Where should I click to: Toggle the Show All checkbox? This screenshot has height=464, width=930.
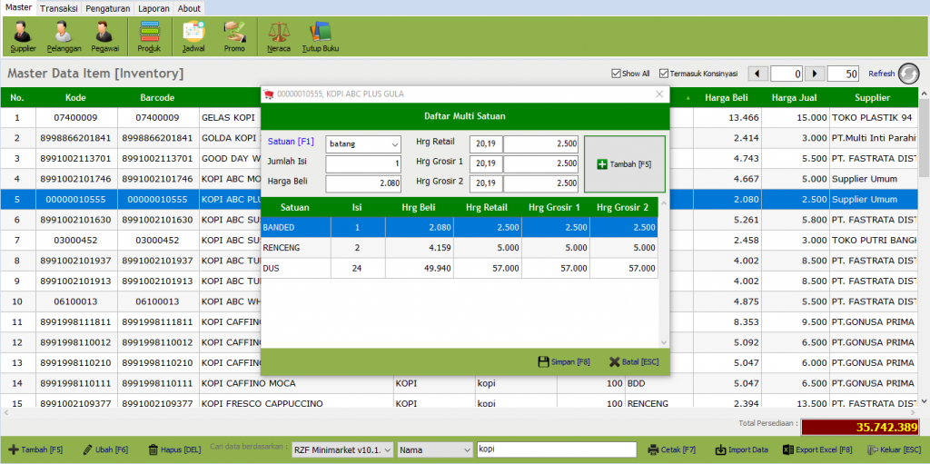(x=616, y=74)
